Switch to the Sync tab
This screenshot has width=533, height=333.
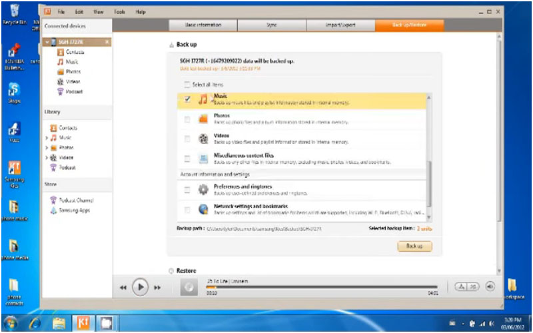point(272,25)
